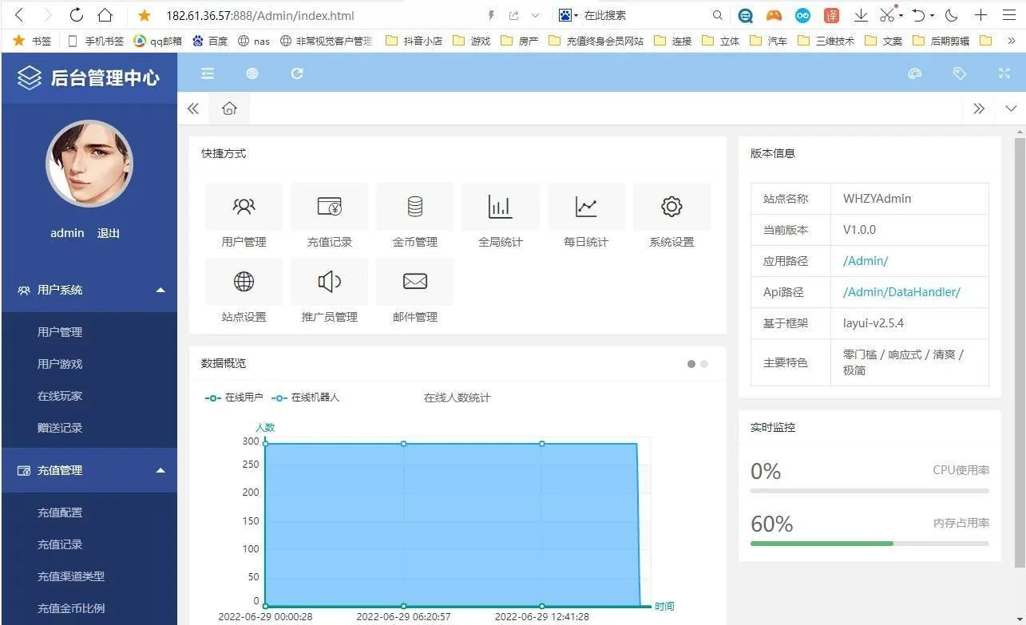Image resolution: width=1026 pixels, height=625 pixels.
Task: Click the 系统设置 gear icon
Action: pos(671,208)
